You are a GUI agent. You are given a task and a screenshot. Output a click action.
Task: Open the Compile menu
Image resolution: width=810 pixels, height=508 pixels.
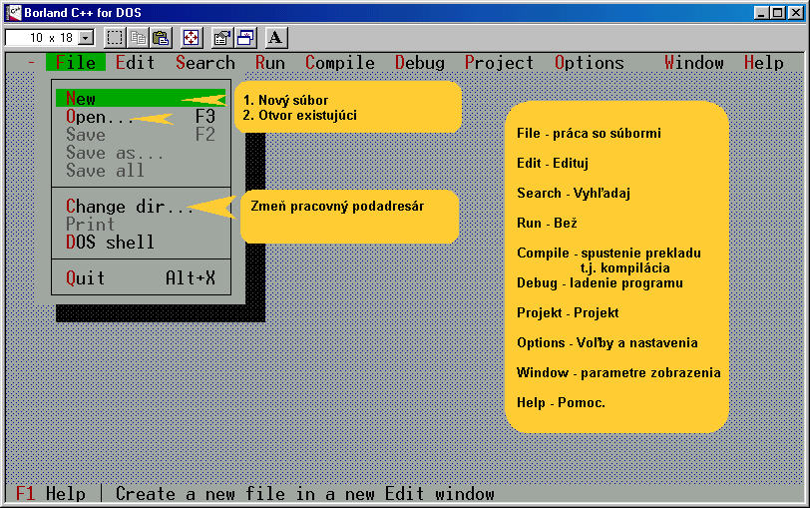coord(340,63)
